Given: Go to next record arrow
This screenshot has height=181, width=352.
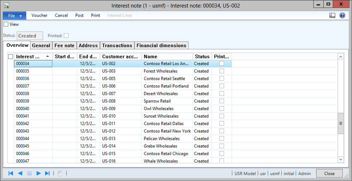Looking at the screenshot, I should (38, 173).
